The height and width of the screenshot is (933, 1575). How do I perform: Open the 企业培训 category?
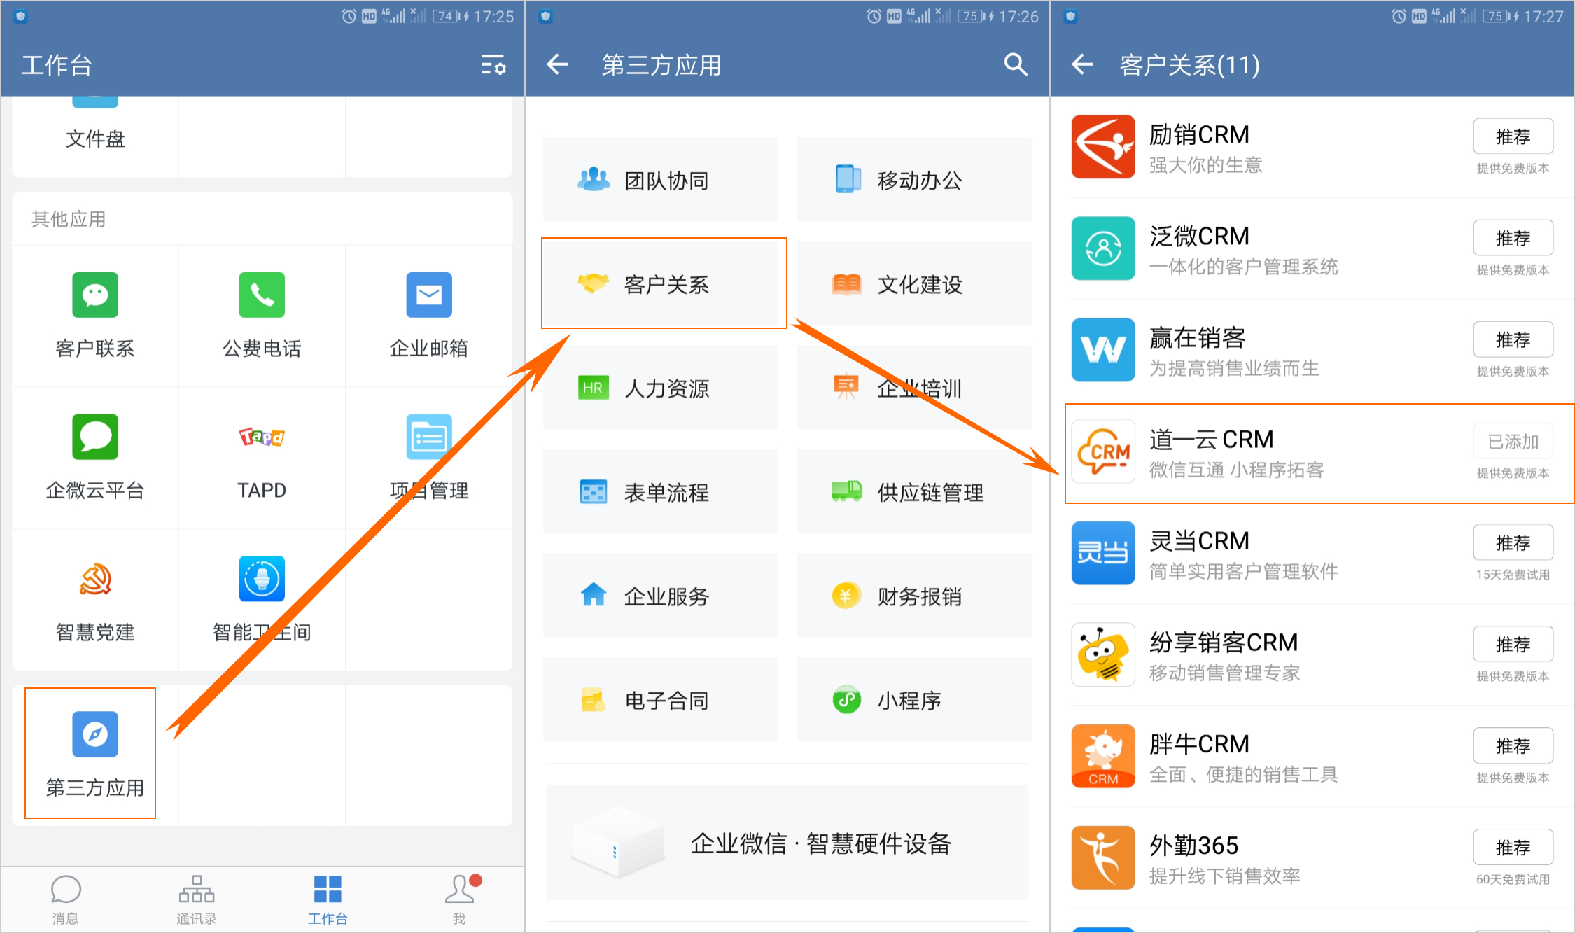(913, 388)
